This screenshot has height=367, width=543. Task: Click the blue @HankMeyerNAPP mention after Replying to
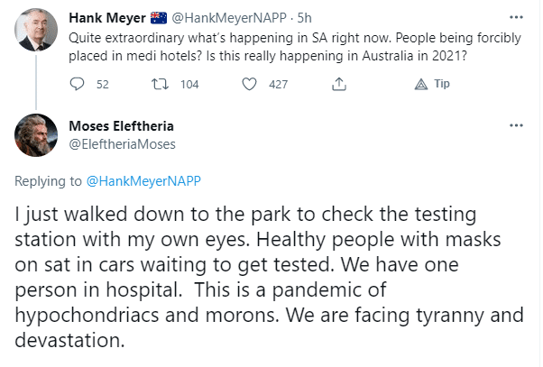click(143, 181)
